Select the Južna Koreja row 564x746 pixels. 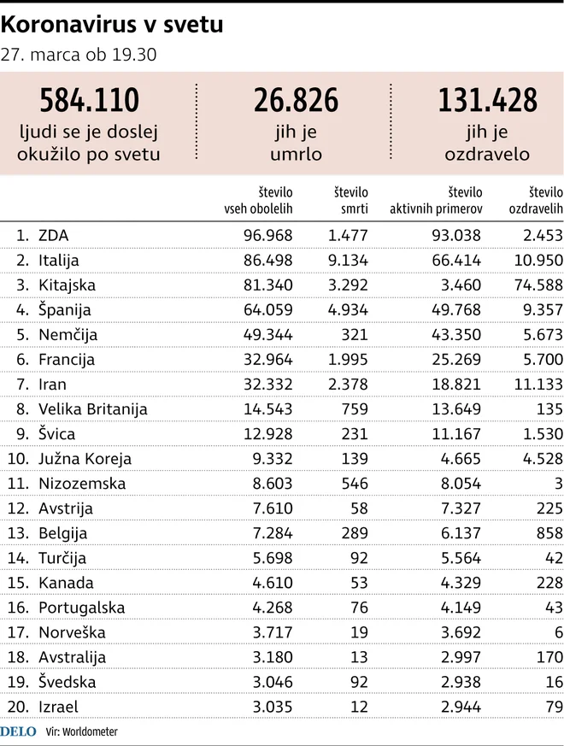point(282,459)
